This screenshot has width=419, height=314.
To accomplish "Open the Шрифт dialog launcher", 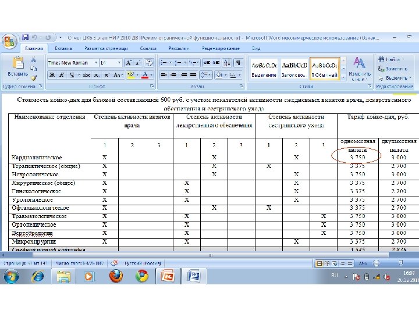I will pos(151,86).
